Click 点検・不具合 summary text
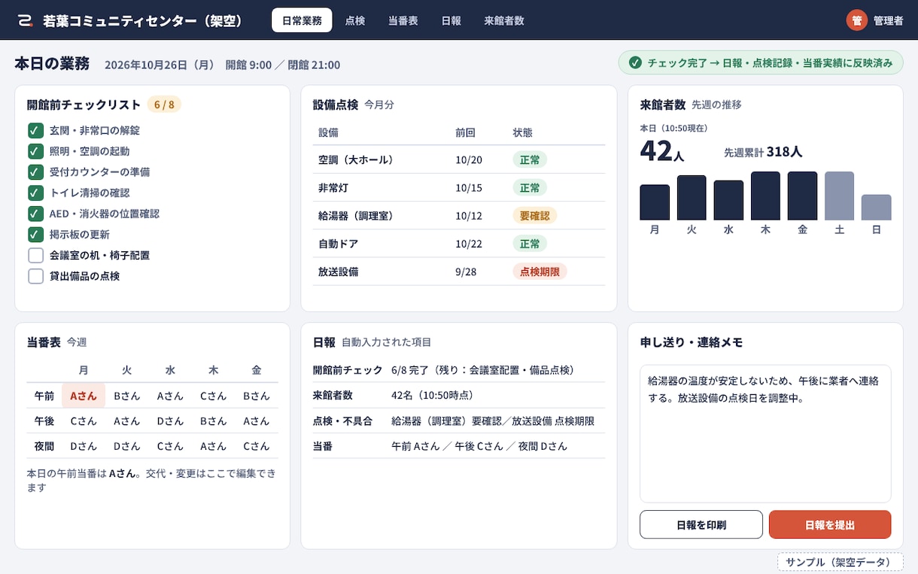 (x=493, y=421)
